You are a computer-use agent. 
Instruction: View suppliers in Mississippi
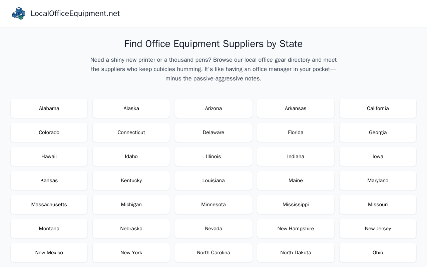click(x=296, y=205)
